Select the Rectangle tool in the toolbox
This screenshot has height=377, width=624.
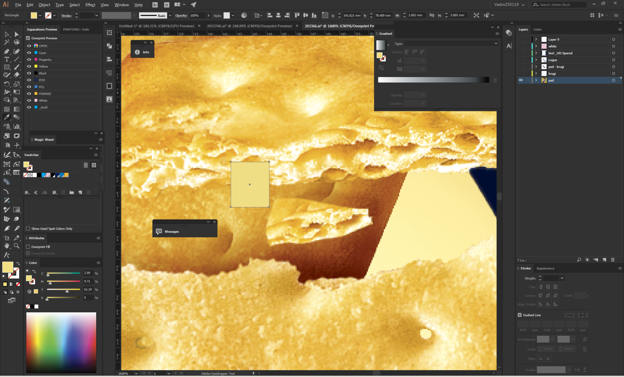(7, 67)
